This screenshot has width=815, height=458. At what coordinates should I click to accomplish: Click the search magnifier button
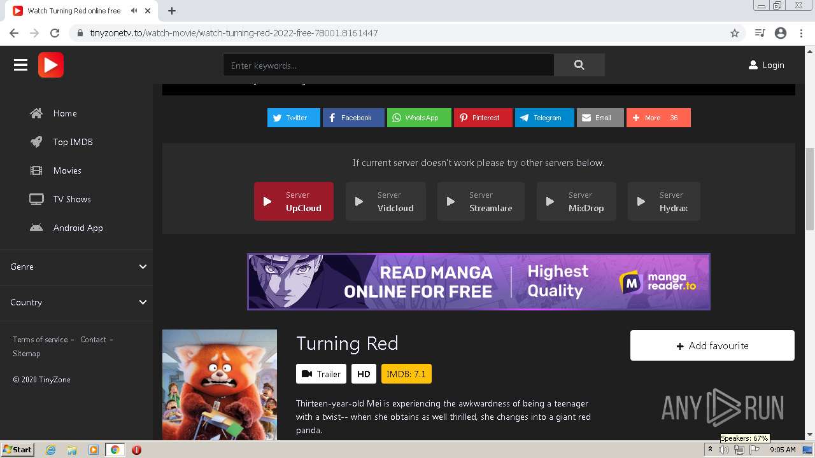click(x=579, y=65)
